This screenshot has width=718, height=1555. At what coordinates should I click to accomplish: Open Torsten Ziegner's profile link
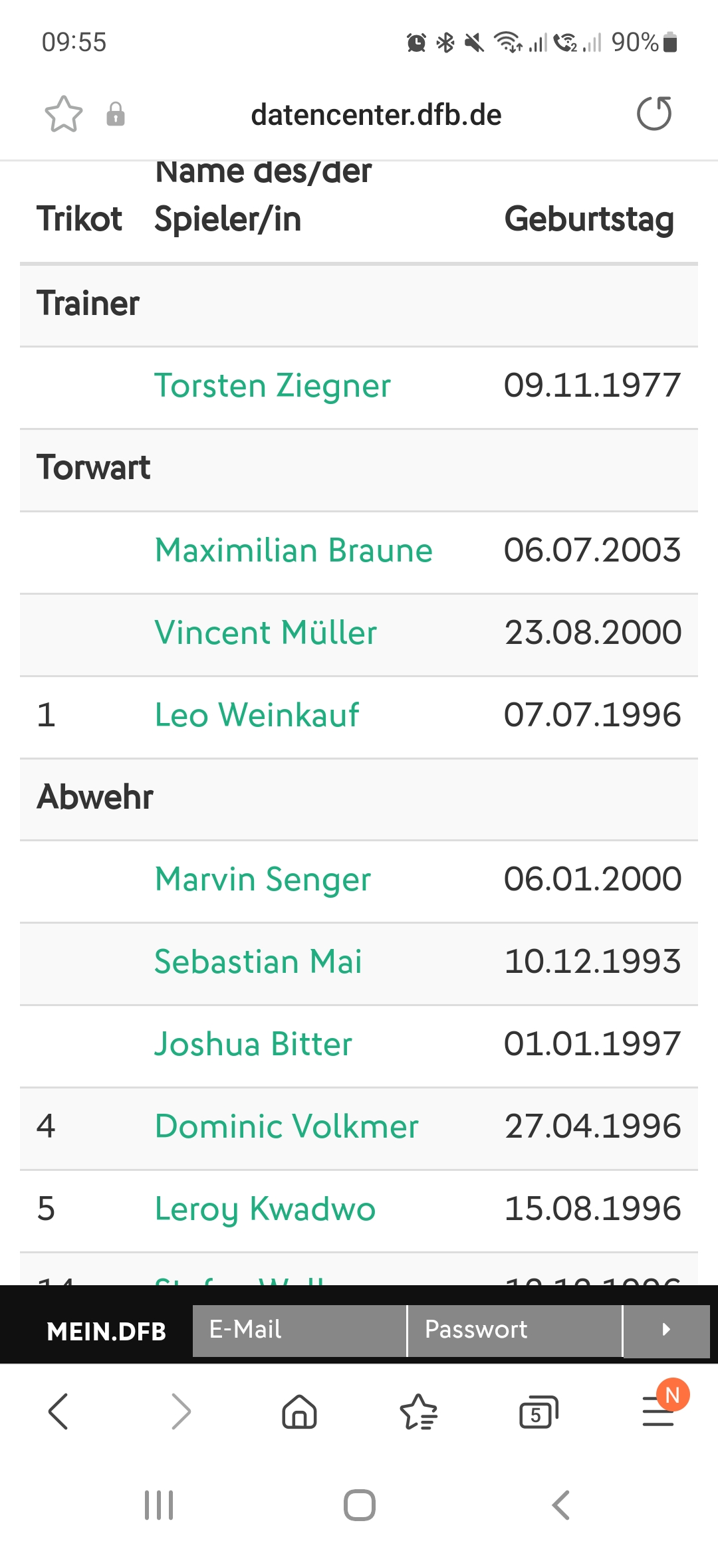pos(273,386)
